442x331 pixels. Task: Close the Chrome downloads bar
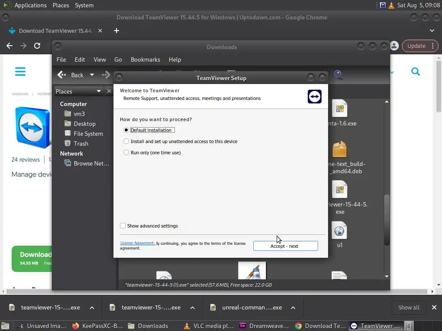(434, 308)
